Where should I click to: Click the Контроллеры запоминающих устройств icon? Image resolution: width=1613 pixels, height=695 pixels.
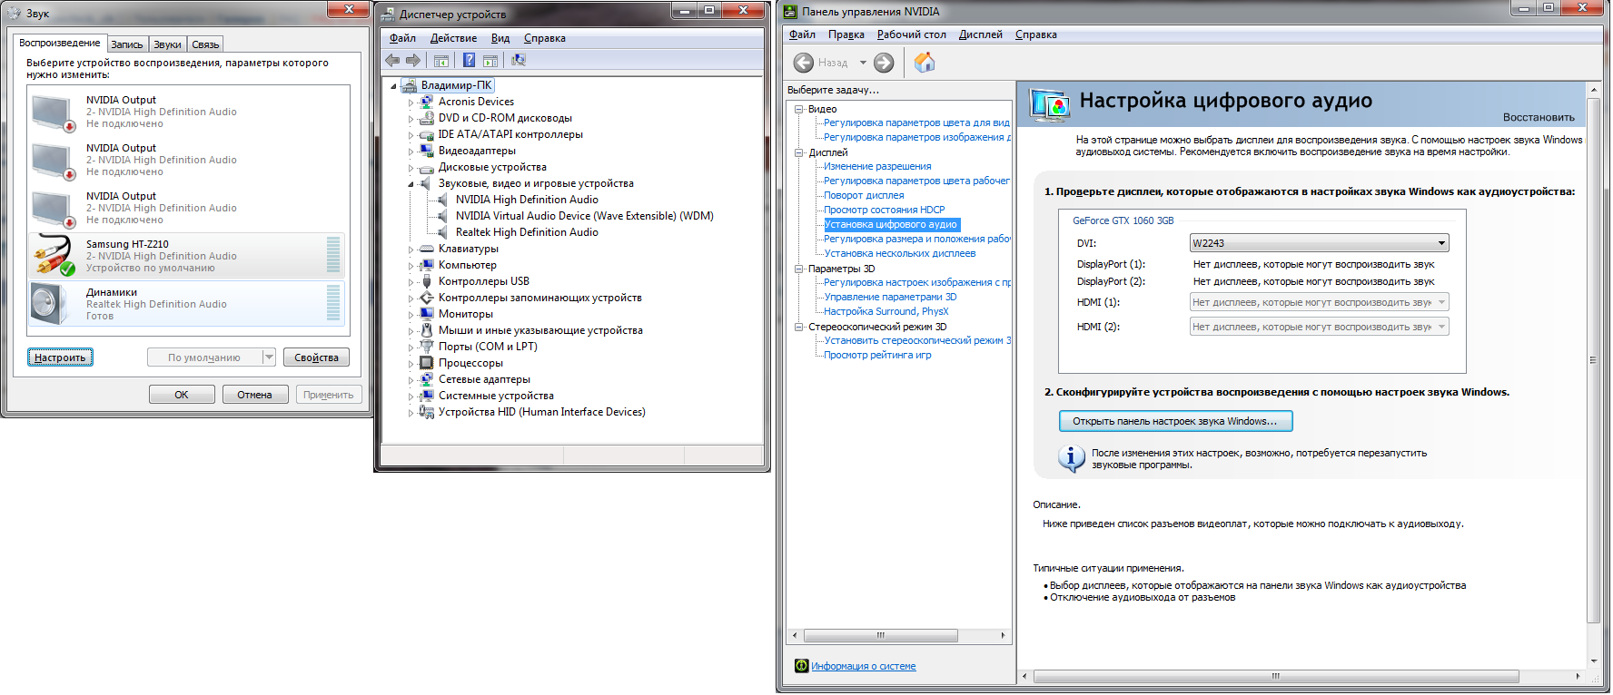[x=426, y=298]
